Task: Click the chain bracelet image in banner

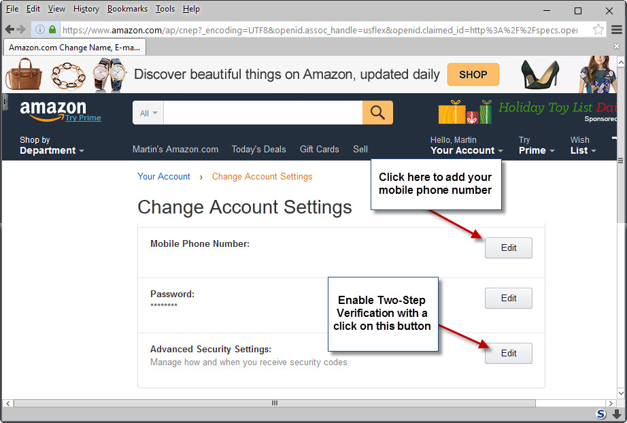Action: [69, 75]
